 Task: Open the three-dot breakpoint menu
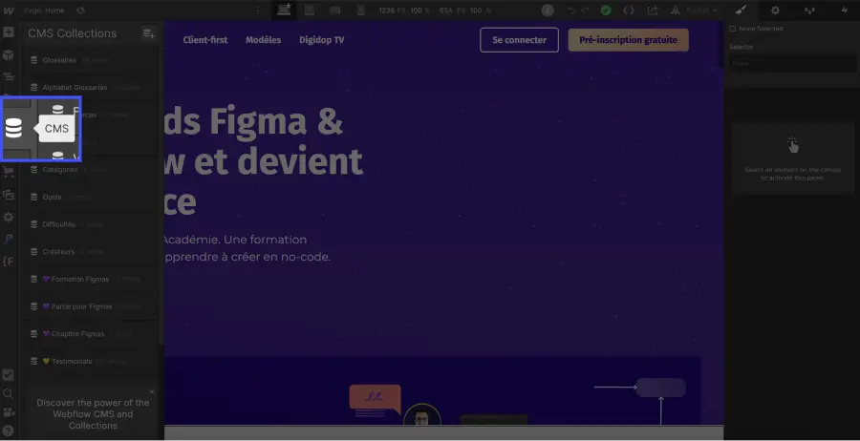pos(258,10)
